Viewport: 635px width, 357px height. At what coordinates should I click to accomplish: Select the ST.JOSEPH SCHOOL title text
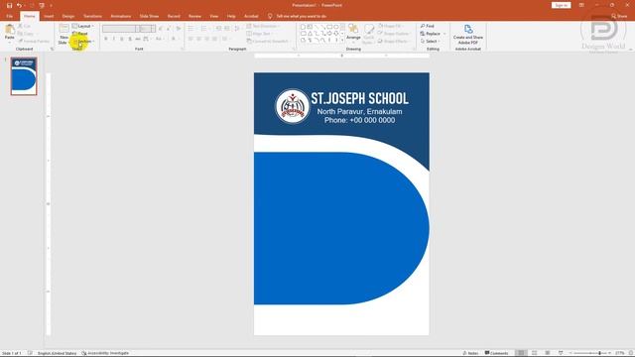(359, 98)
